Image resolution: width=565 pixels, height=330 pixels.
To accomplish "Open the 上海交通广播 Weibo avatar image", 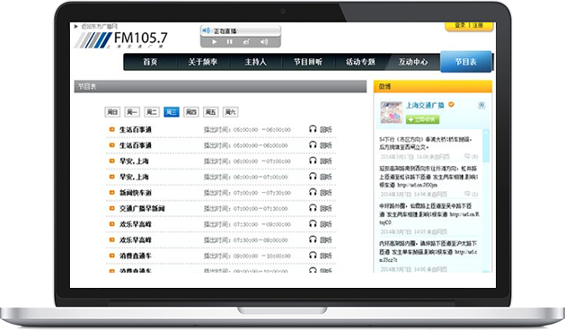I will (392, 112).
